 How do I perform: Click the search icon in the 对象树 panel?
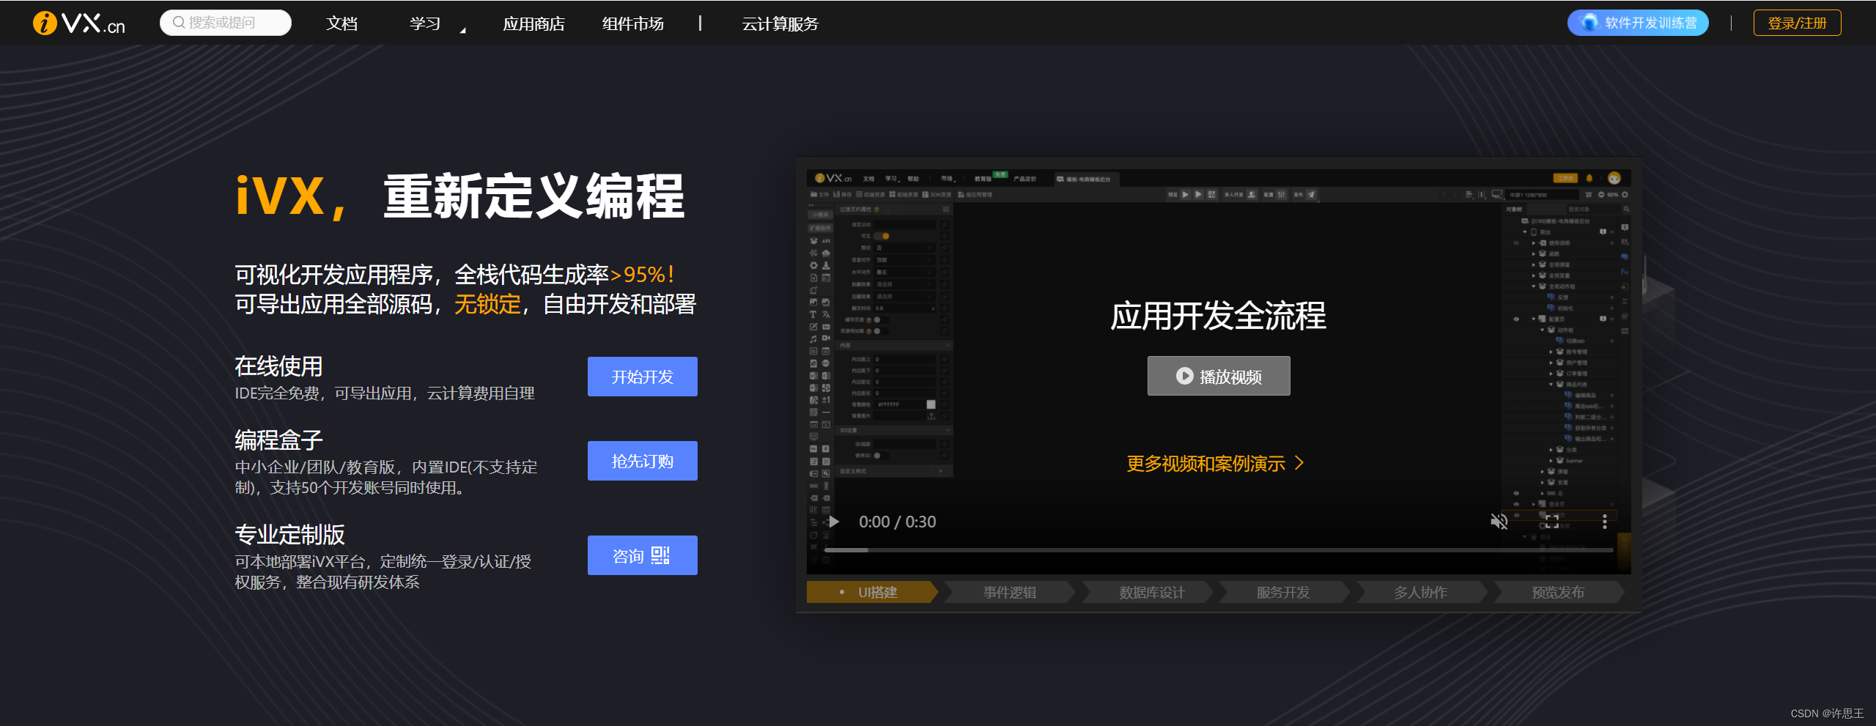[1627, 209]
